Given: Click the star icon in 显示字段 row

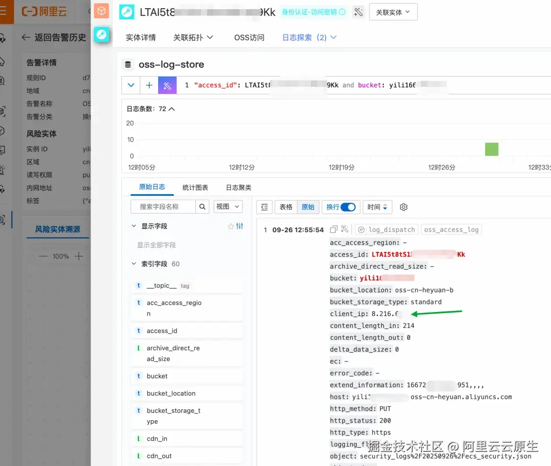Looking at the screenshot, I should point(231,226).
